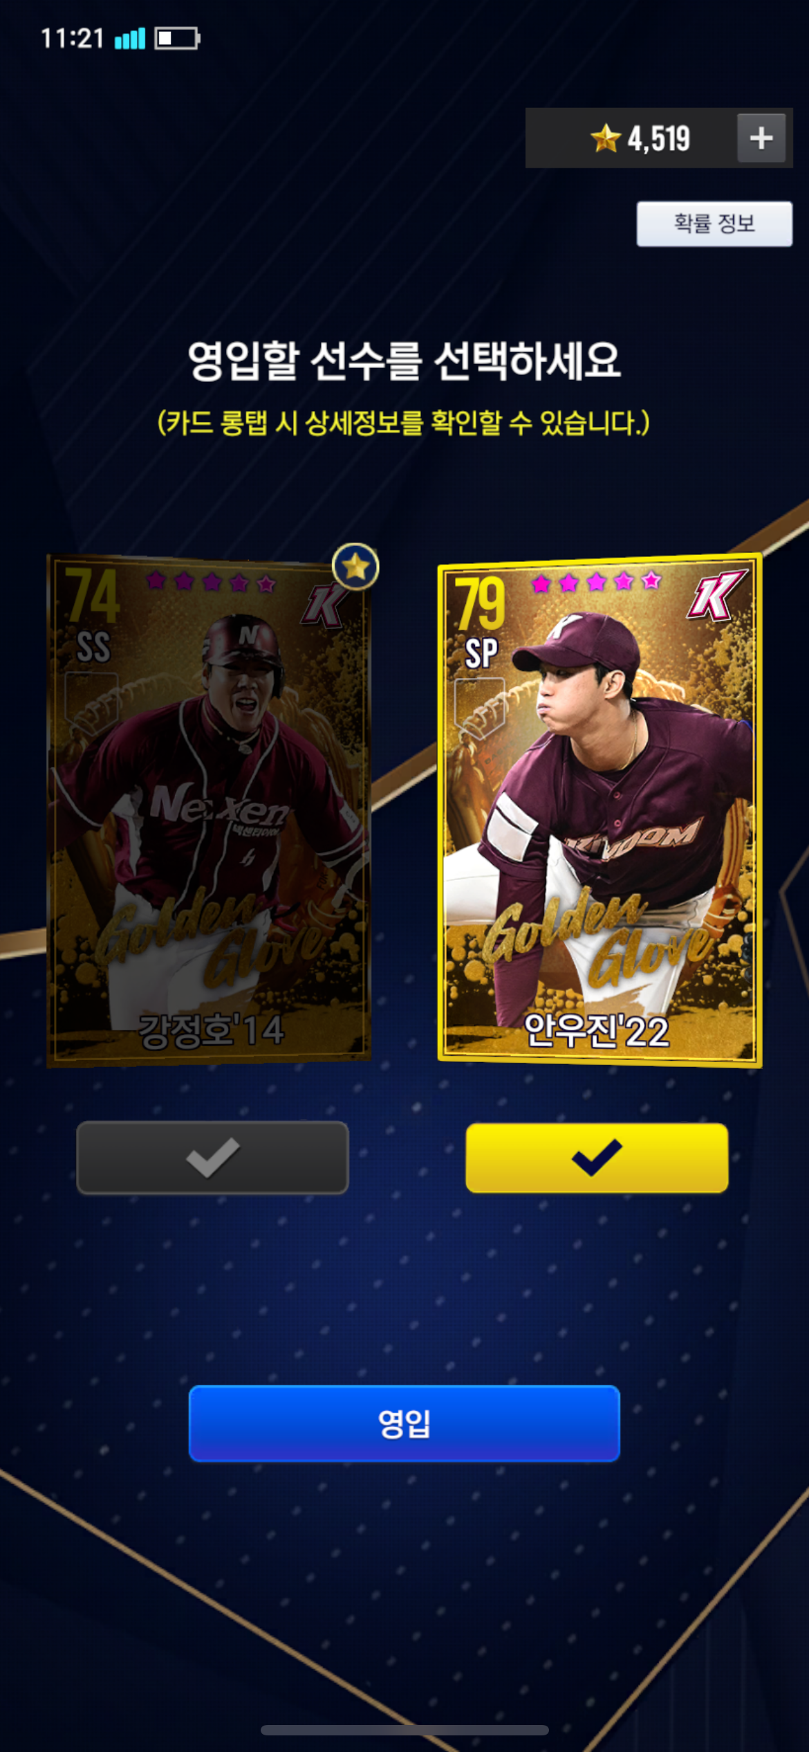
Task: Confirm recruitment with 영입 button
Action: pyautogui.click(x=404, y=1423)
